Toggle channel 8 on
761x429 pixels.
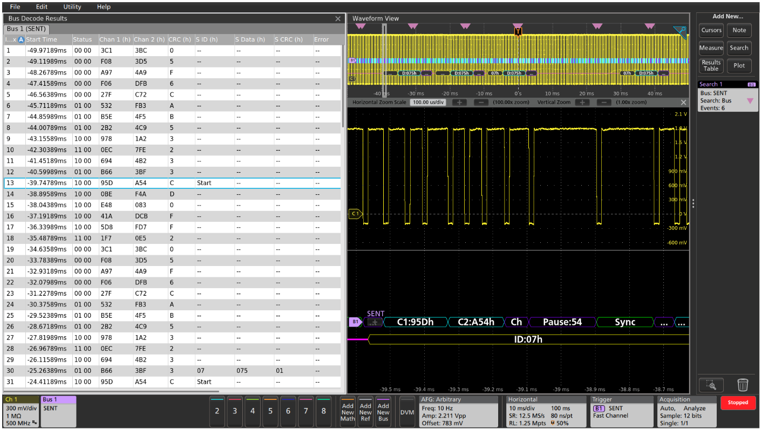click(x=324, y=411)
